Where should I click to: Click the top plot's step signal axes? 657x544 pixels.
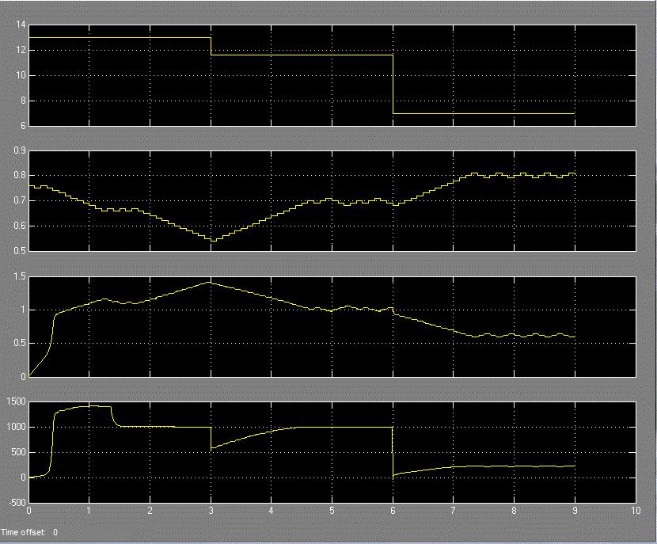tap(332, 75)
